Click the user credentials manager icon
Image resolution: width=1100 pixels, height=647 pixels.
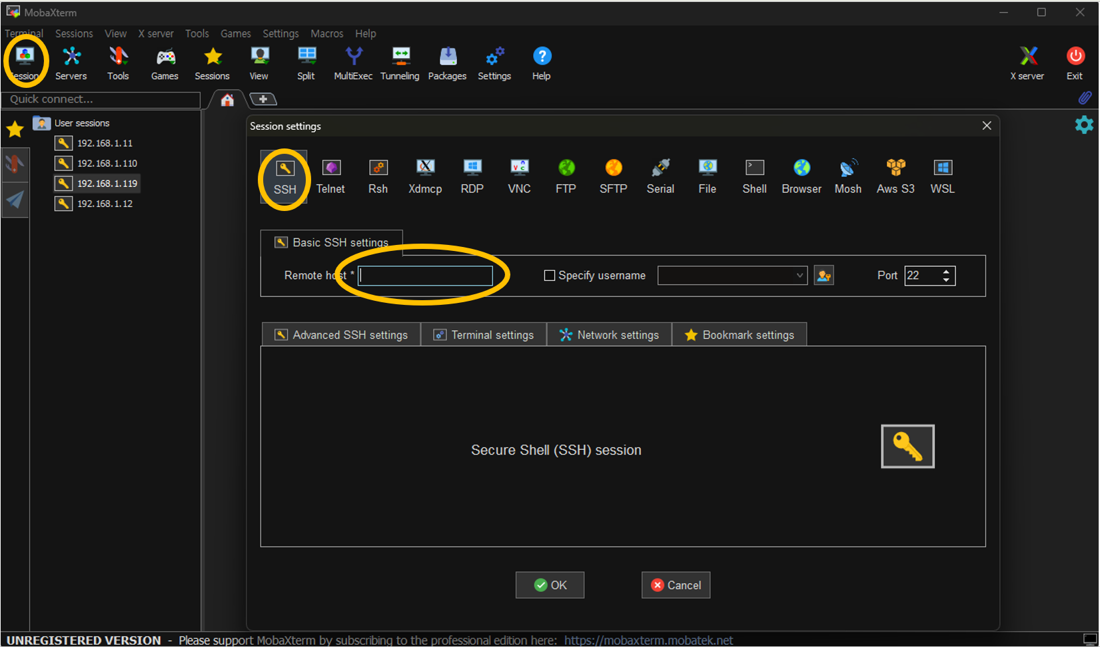[824, 276]
